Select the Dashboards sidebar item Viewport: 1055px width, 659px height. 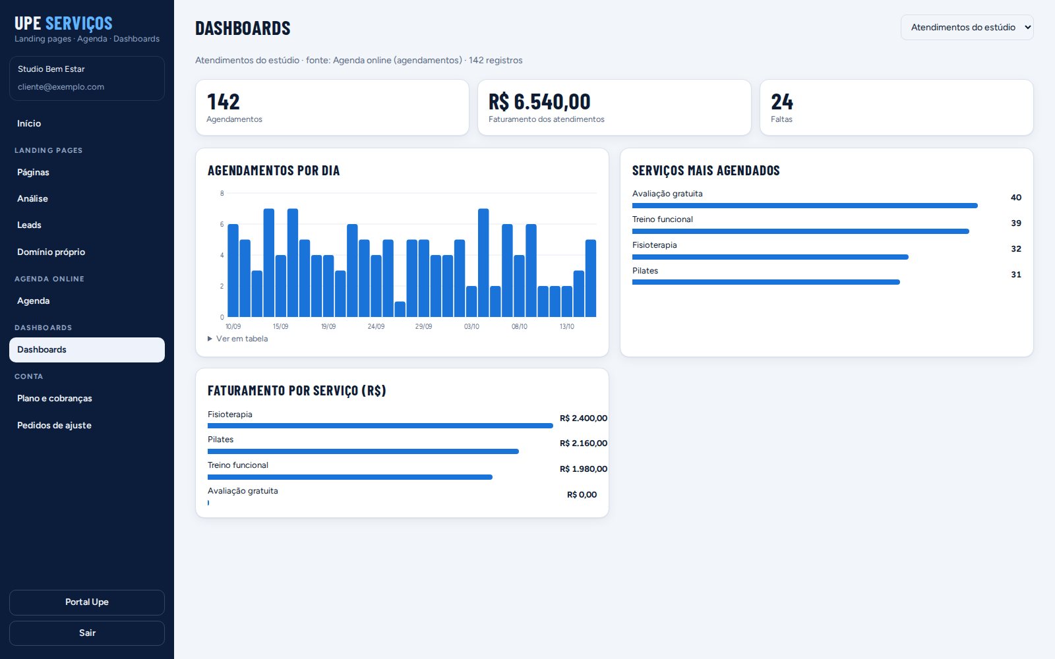pos(87,350)
